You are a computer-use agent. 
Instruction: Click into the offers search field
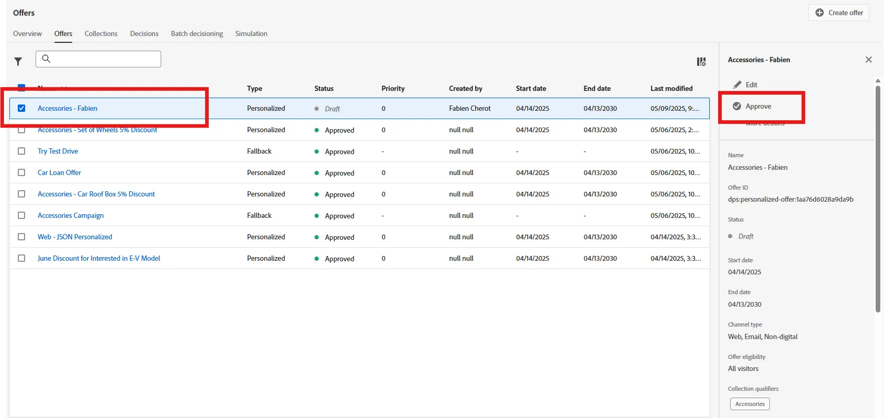[x=98, y=59]
